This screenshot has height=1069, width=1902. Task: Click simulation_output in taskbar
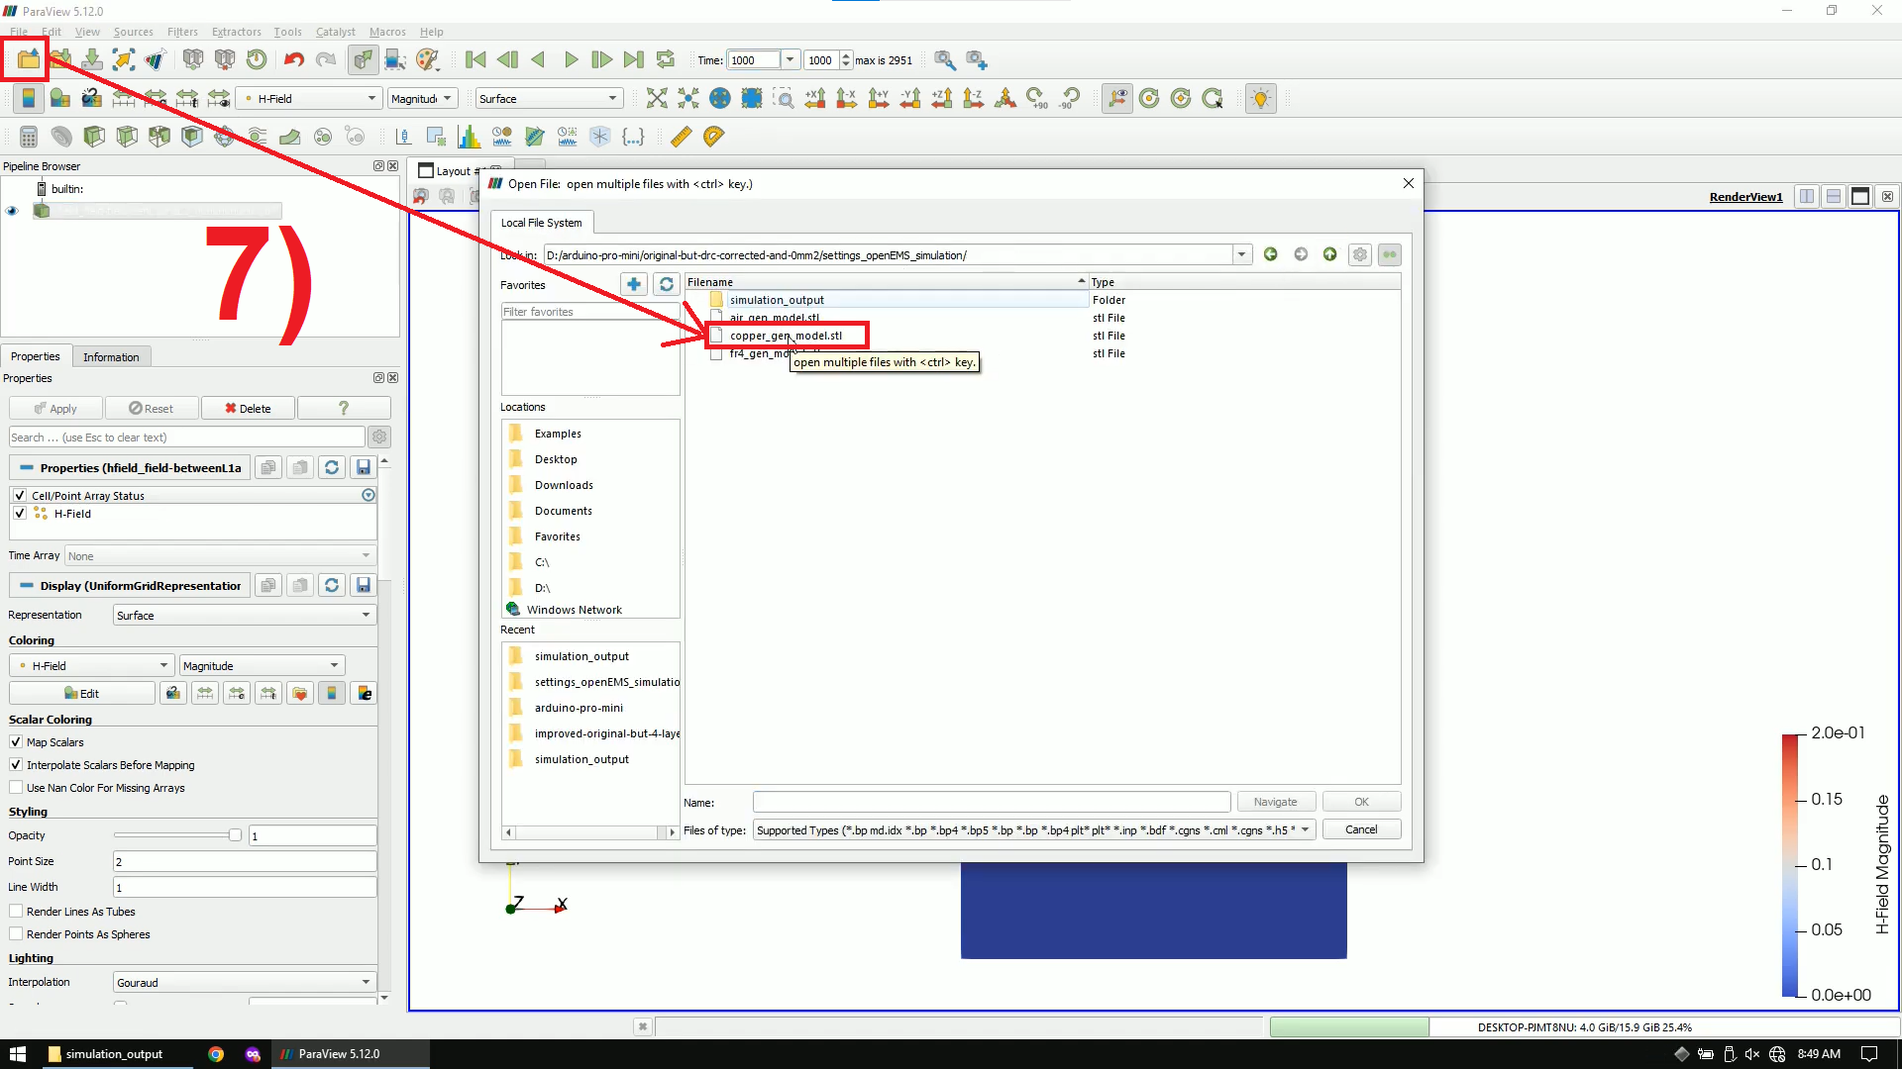[114, 1053]
